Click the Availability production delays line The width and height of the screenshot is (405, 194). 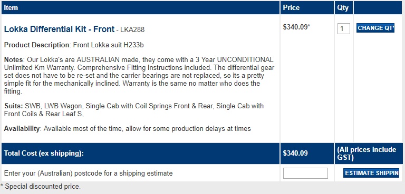tap(127, 128)
